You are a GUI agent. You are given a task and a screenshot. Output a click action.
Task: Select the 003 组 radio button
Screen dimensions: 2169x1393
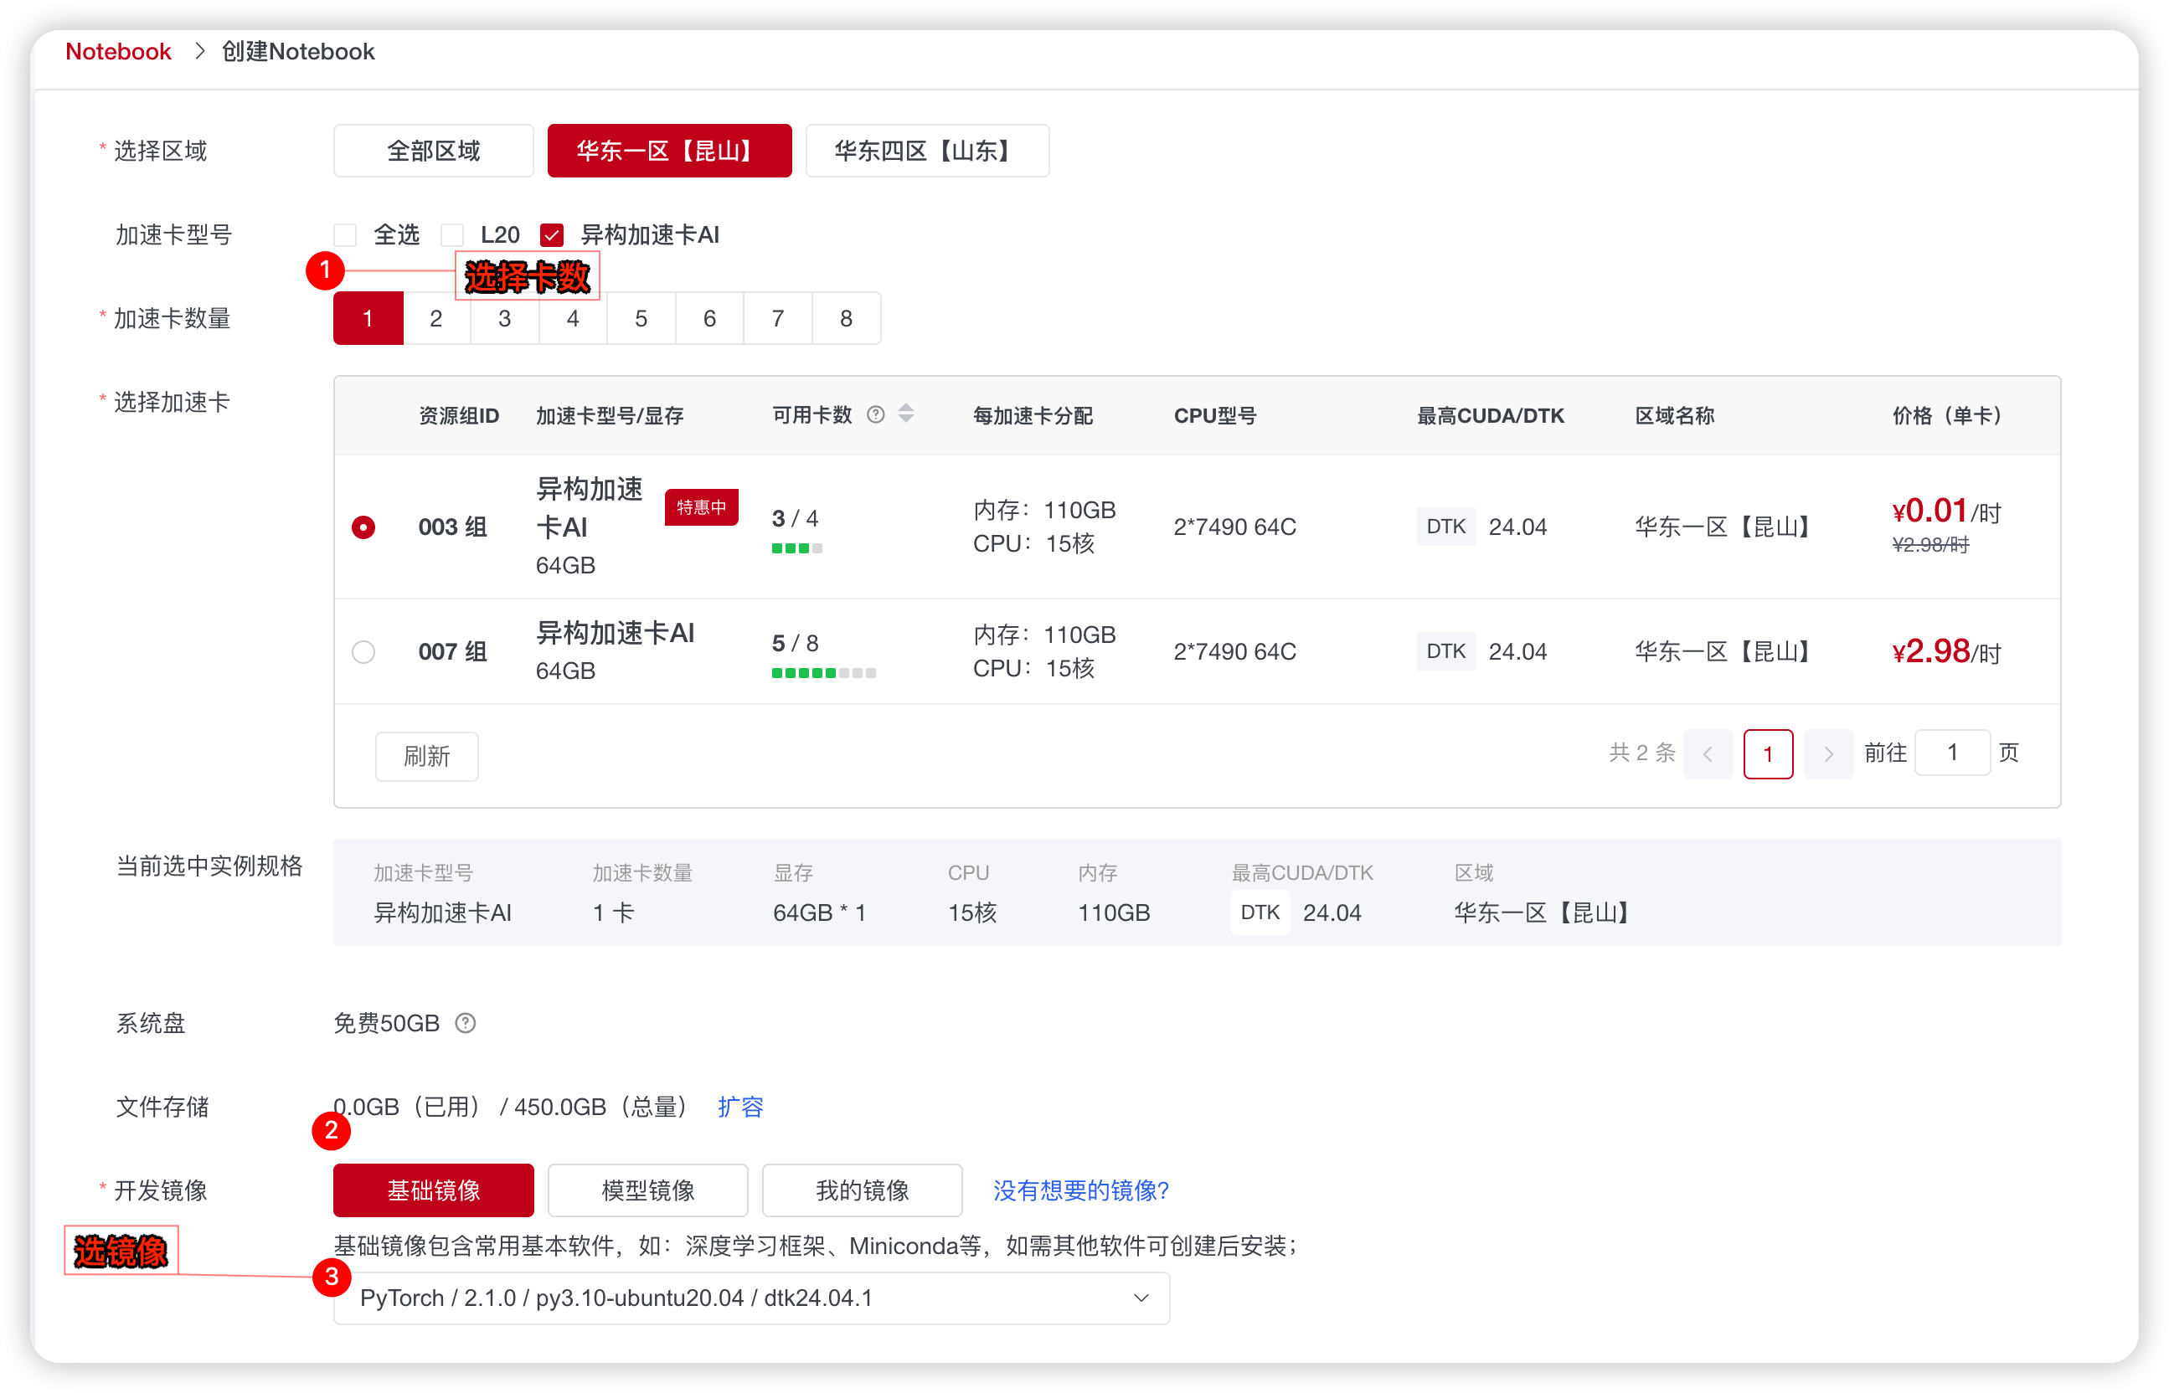tap(363, 527)
